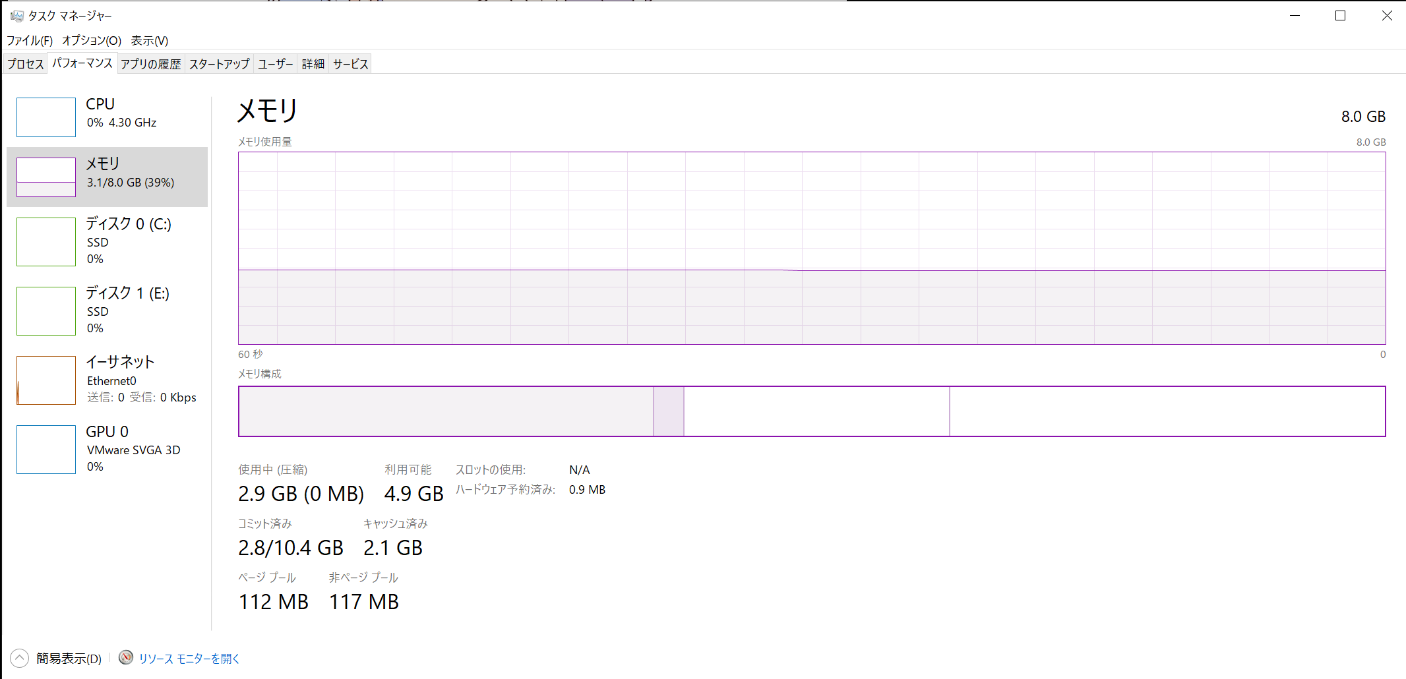The width and height of the screenshot is (1406, 679).
Task: Open ディスク 0 (C:) performance view
Action: pos(107,241)
